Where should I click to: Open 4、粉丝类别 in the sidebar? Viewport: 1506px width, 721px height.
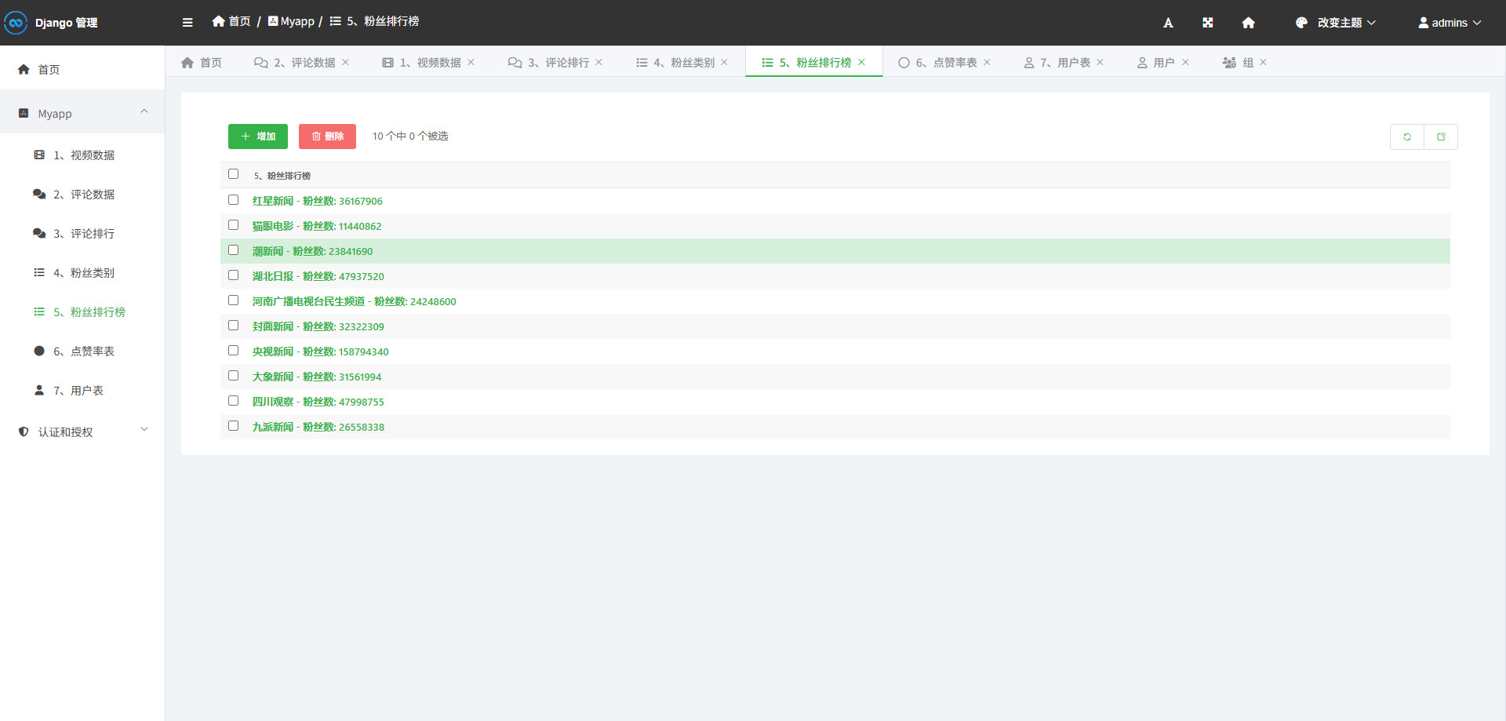pos(82,273)
